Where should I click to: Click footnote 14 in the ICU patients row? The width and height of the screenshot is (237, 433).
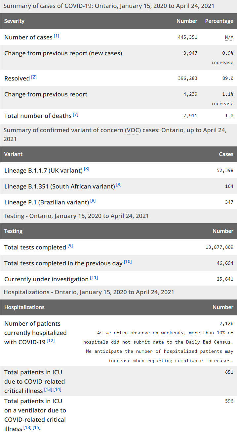click(57, 390)
